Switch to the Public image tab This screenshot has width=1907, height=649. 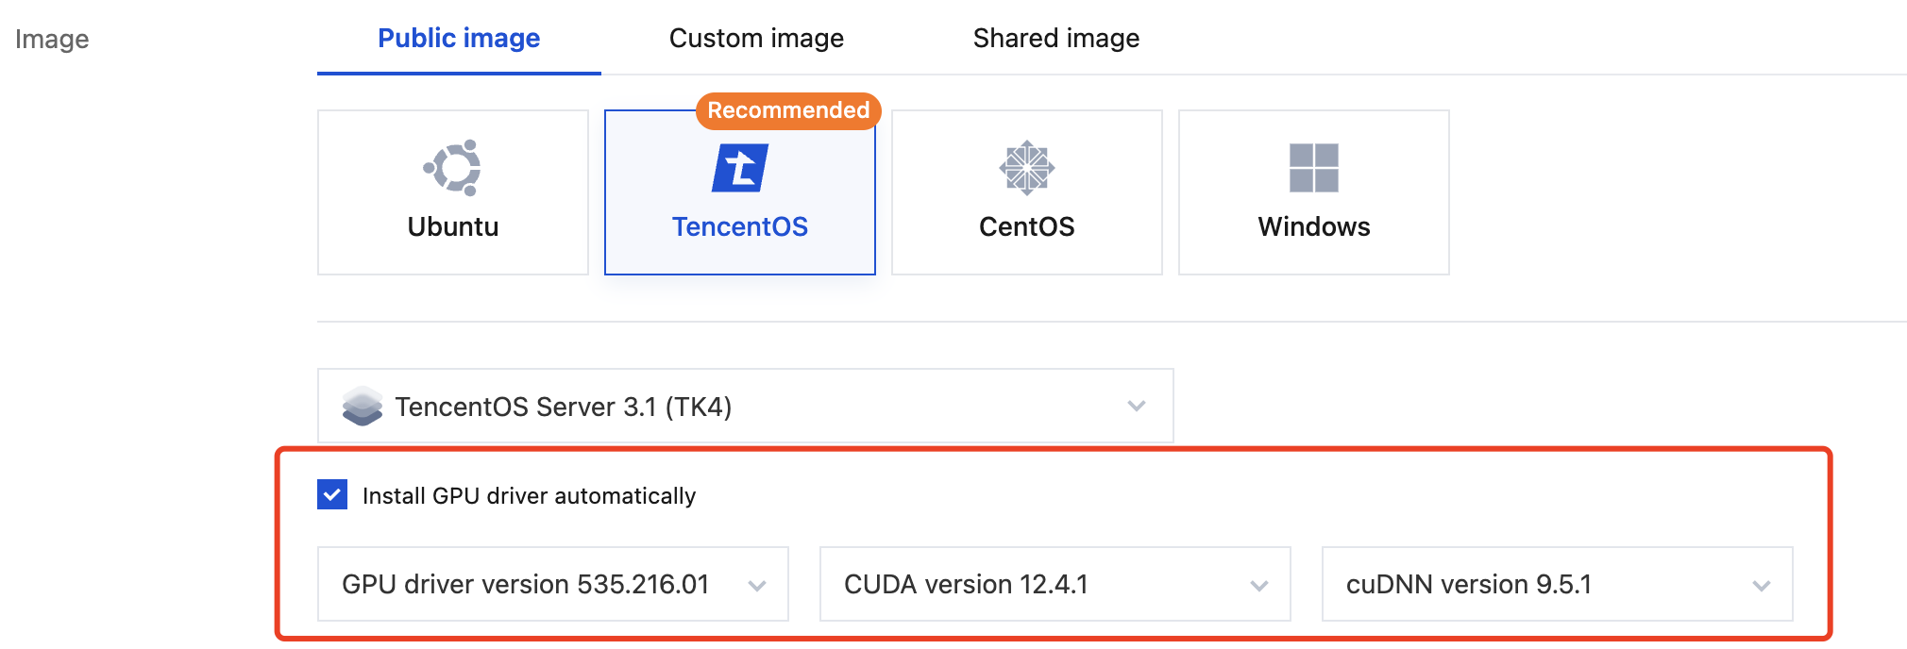coord(459,39)
